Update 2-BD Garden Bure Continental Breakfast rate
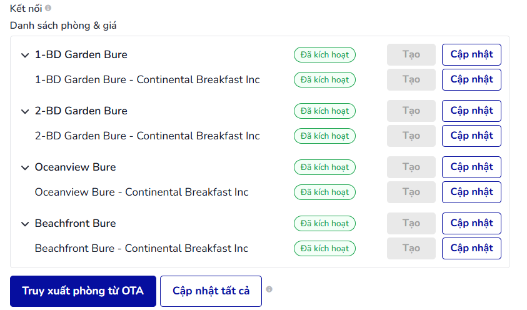The image size is (527, 310). point(471,136)
